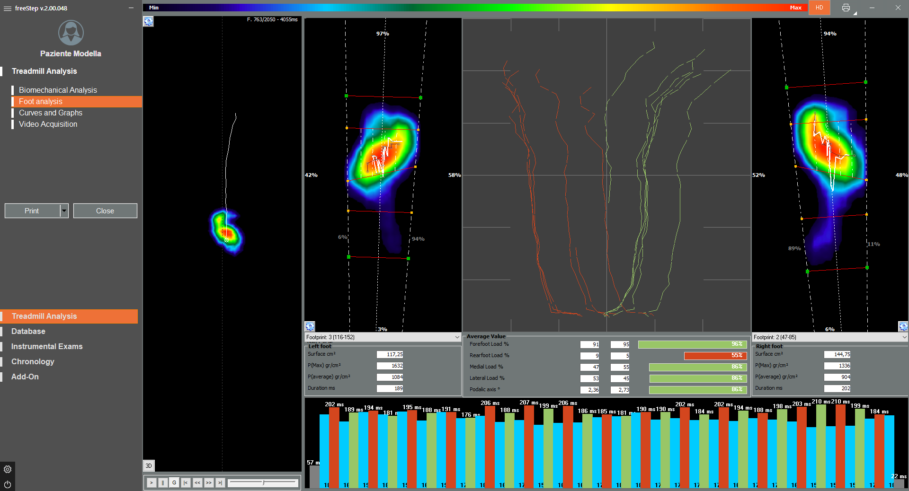Image resolution: width=909 pixels, height=491 pixels.
Task: Skip to the last frame of playback
Action: tap(220, 482)
